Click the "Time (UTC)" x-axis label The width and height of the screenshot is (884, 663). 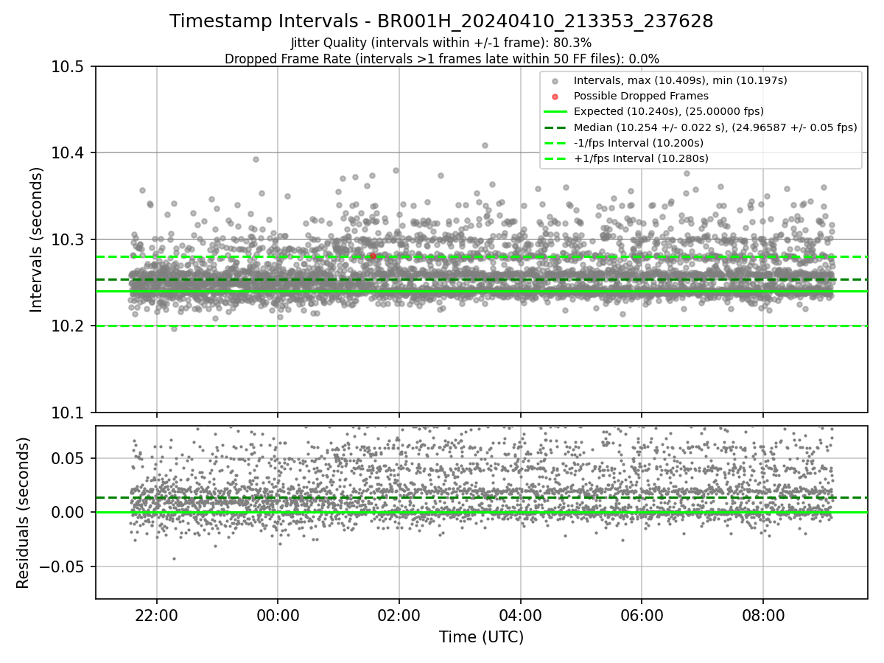481,637
